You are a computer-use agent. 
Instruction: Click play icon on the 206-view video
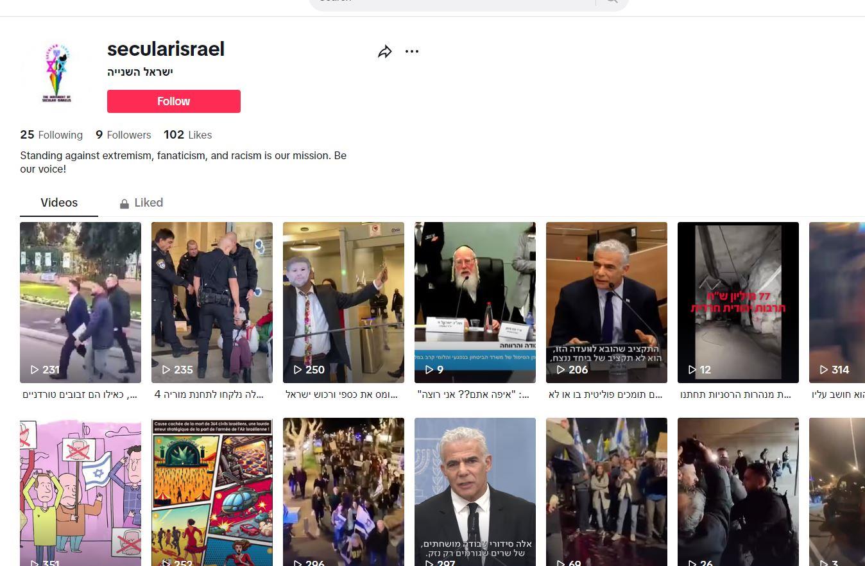(561, 370)
